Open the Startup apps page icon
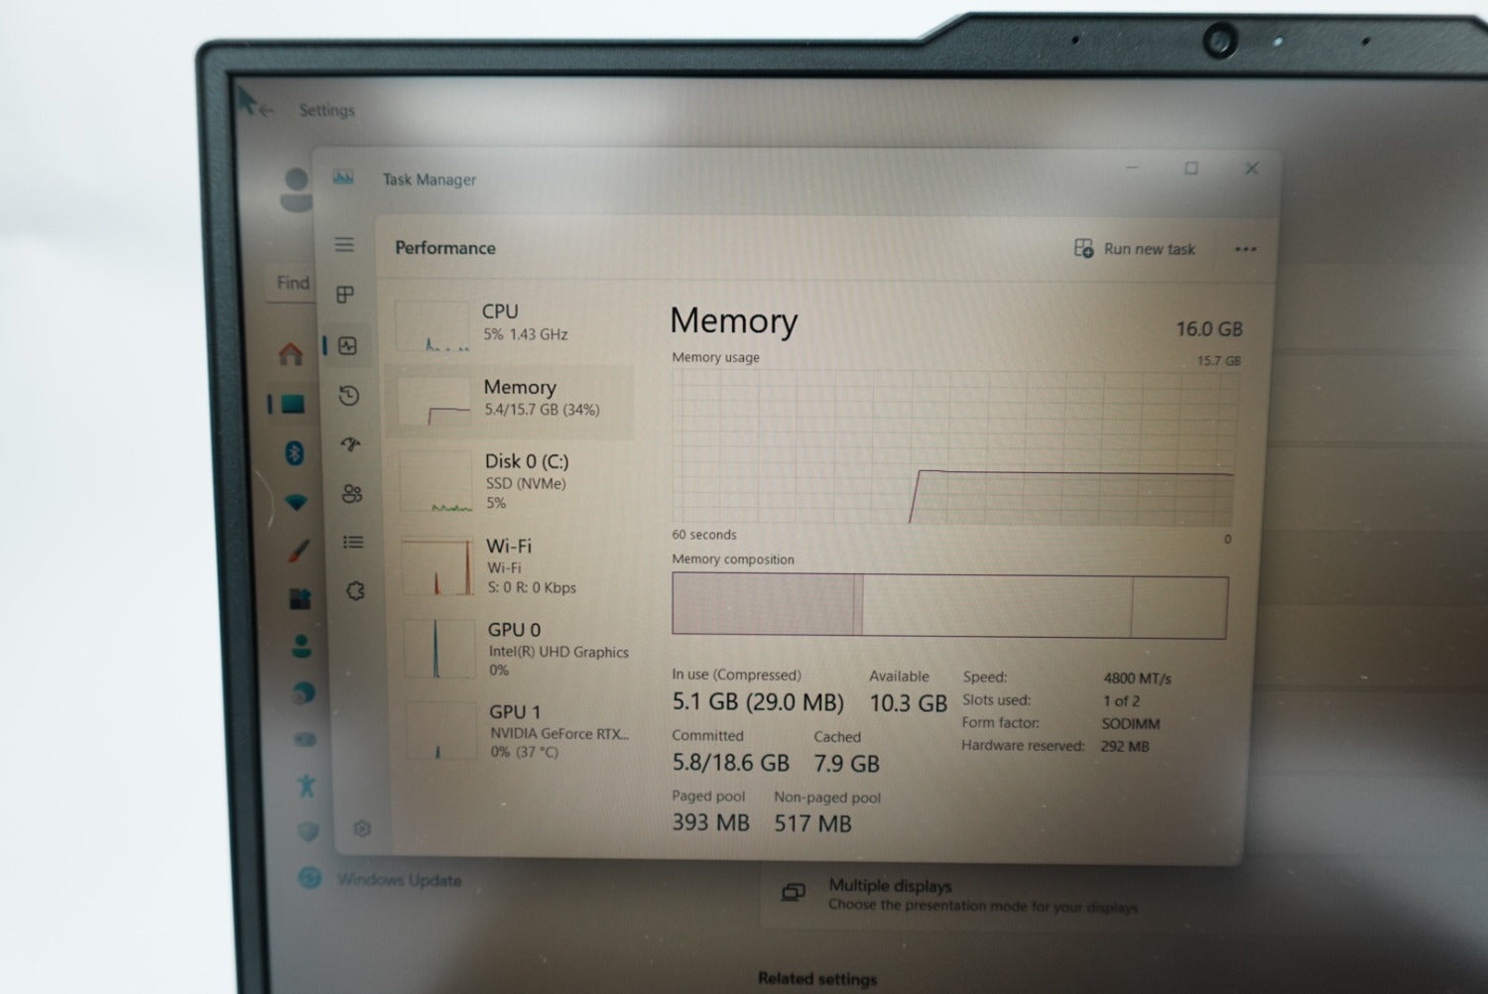 [350, 444]
